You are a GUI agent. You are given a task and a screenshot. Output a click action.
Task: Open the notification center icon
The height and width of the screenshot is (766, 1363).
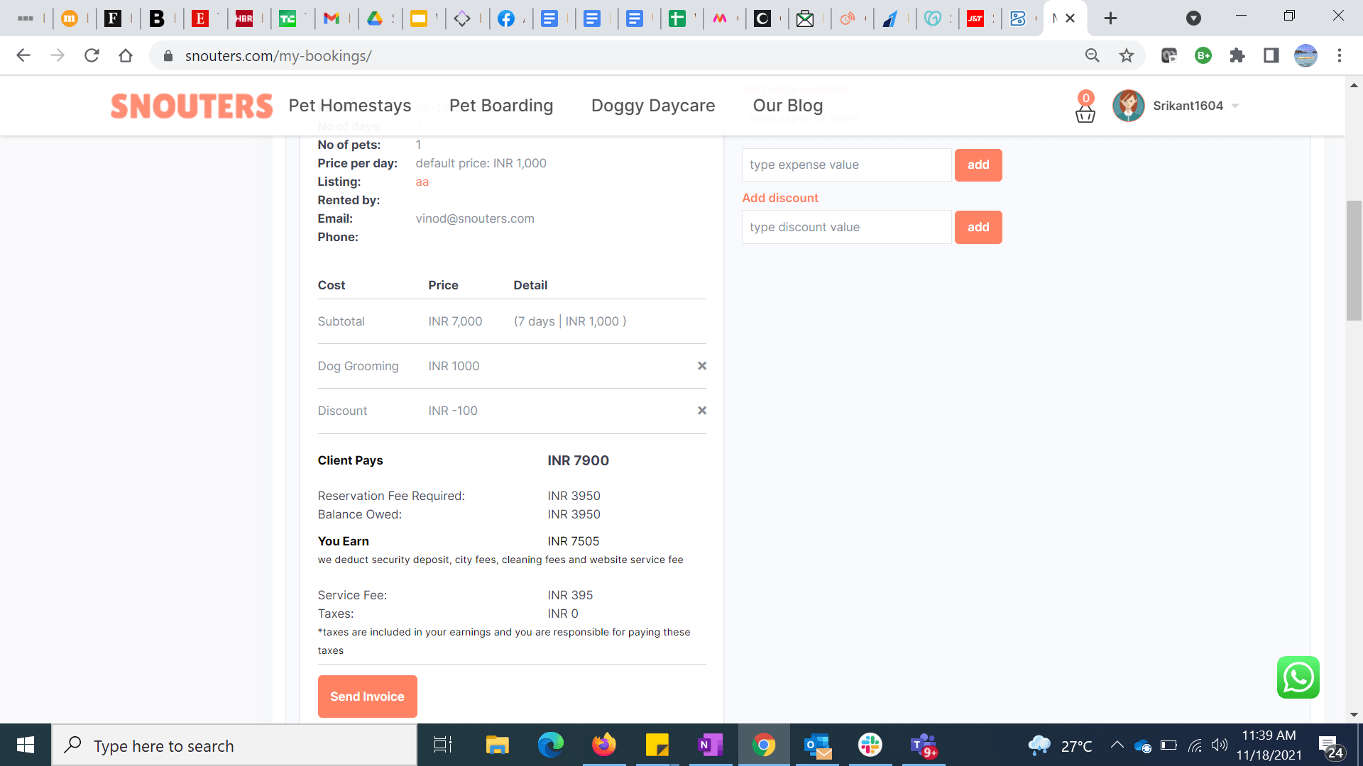pyautogui.click(x=1331, y=747)
